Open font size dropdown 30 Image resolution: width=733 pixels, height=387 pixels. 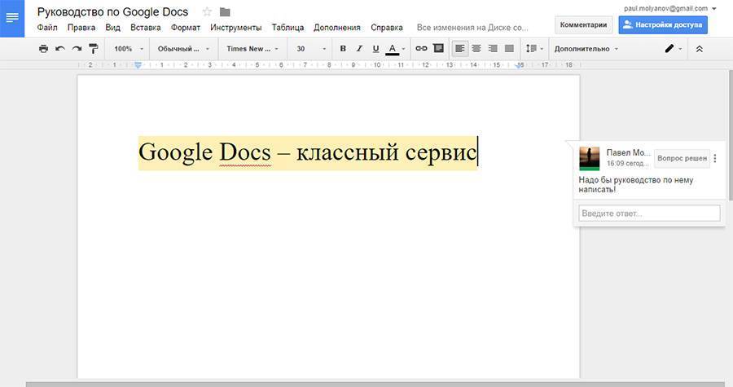click(x=311, y=49)
